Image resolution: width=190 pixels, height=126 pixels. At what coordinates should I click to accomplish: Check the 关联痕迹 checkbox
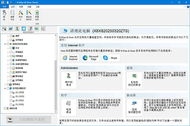pyautogui.click(x=11, y=56)
